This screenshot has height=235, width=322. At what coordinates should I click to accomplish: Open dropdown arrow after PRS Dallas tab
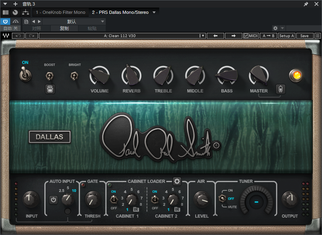[154, 12]
